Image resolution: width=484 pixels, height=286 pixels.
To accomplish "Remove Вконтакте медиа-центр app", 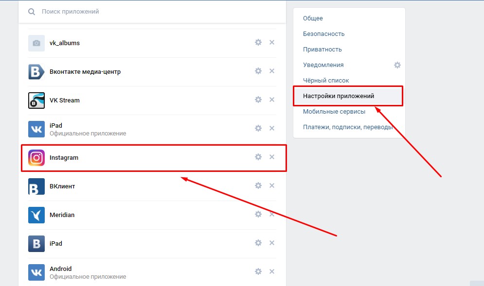I will click(x=271, y=71).
